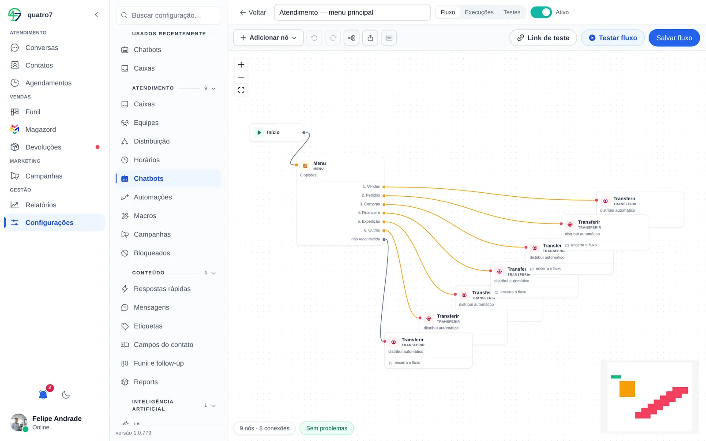Go to Magazord in the sidebar
Image resolution: width=706 pixels, height=441 pixels.
(x=55, y=129)
